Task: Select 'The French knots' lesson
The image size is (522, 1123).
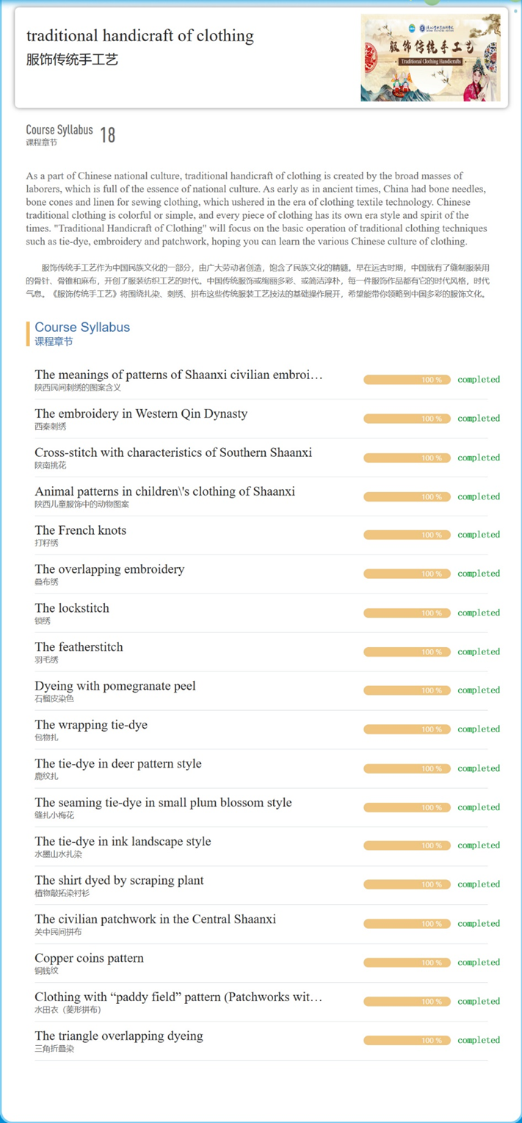Action: click(x=81, y=531)
